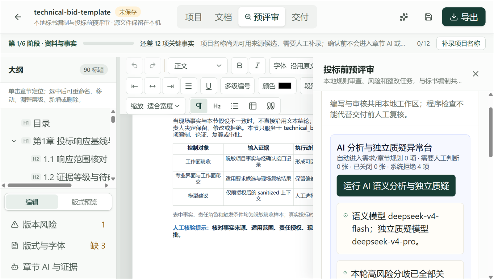
Task: Apply italic formatting
Action: click(x=257, y=66)
